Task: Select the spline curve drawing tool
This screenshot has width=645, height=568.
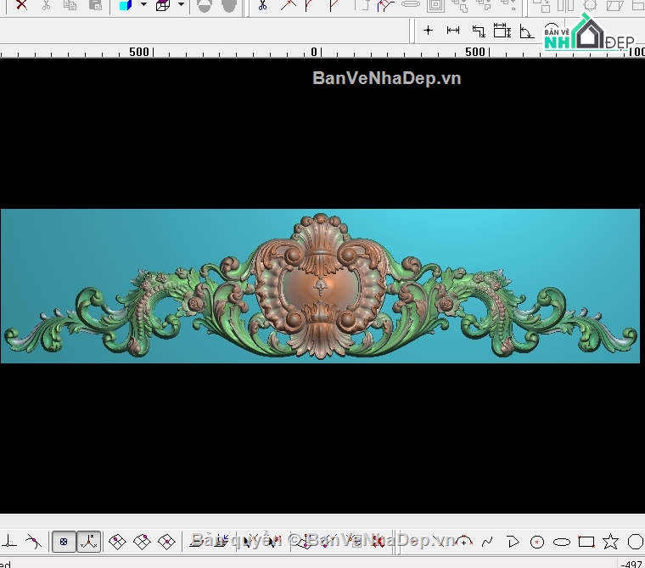Action: 487,542
